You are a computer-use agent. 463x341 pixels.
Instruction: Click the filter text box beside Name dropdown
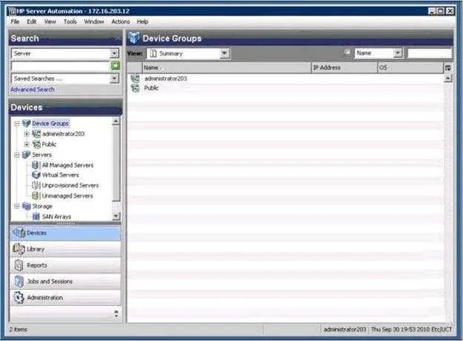[x=430, y=53]
